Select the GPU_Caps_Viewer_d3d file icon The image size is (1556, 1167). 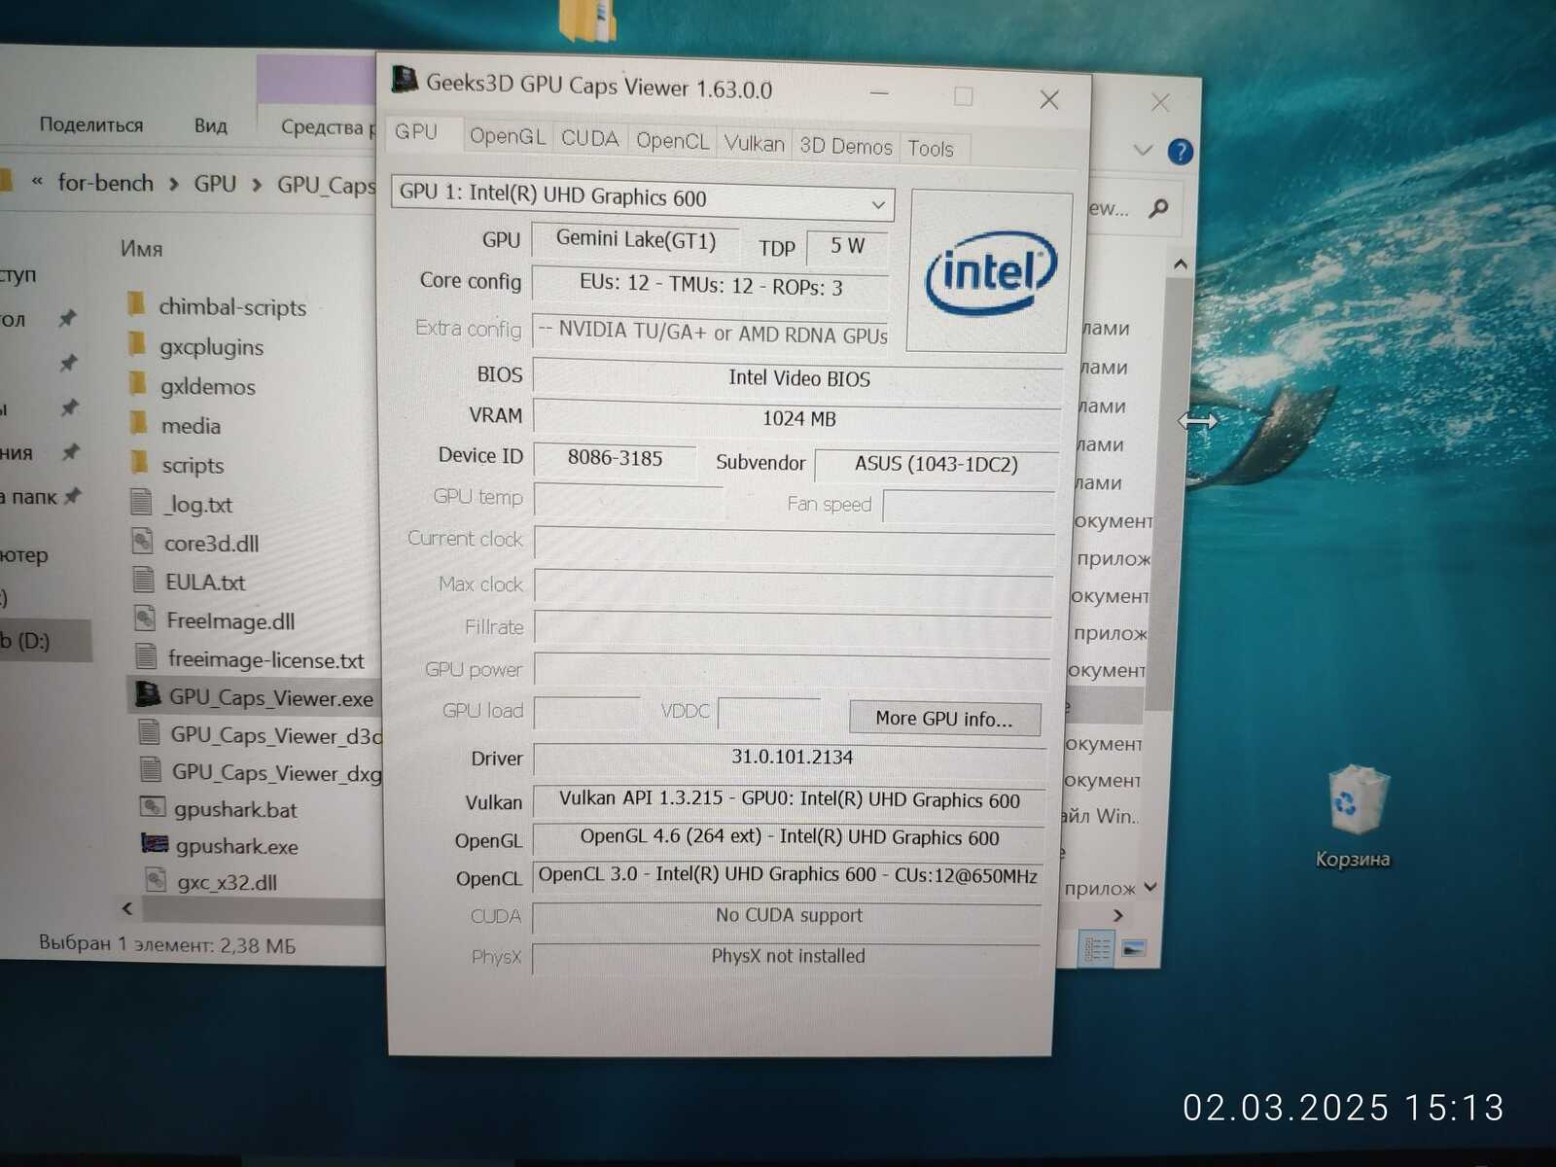click(149, 732)
